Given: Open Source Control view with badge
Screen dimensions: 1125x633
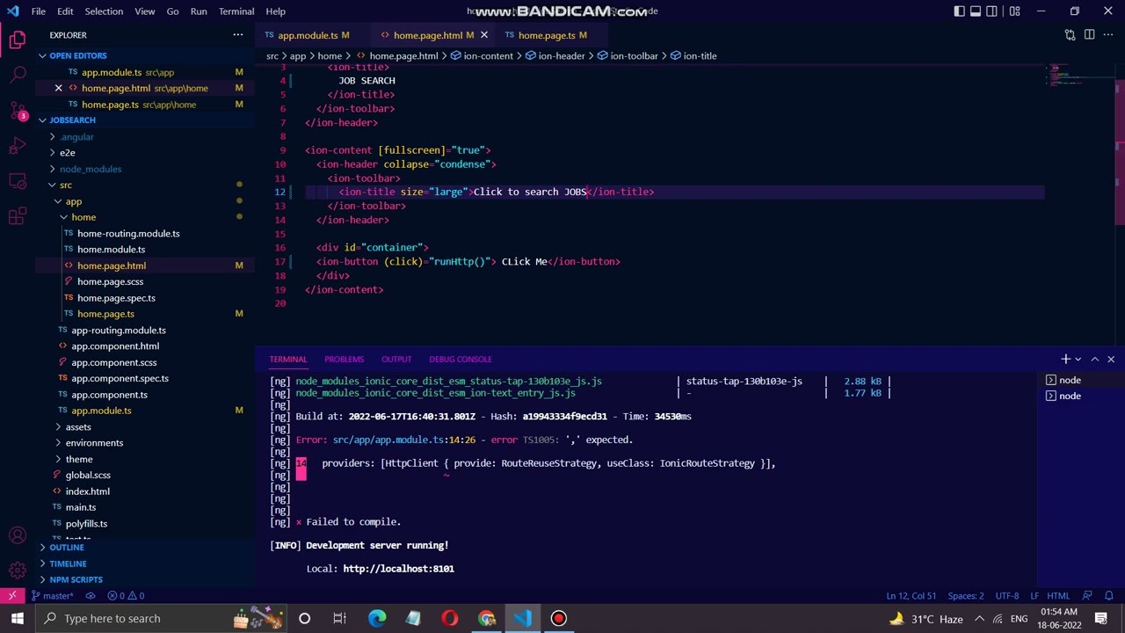Looking at the screenshot, I should [x=18, y=111].
